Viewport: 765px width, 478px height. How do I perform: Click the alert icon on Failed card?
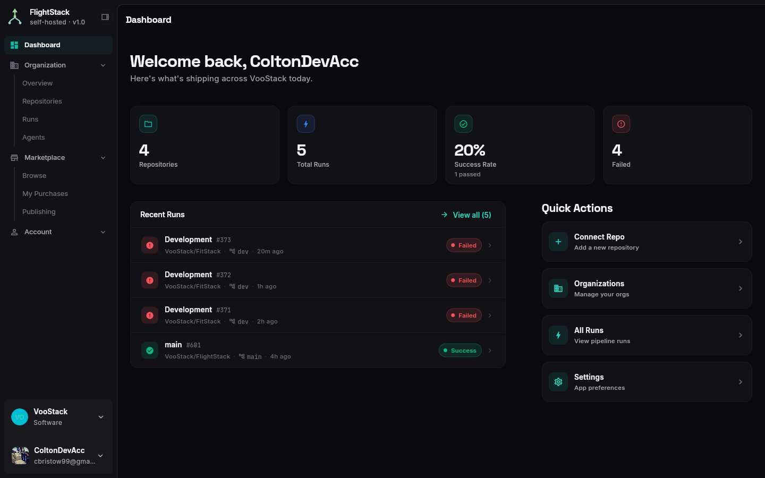[621, 124]
